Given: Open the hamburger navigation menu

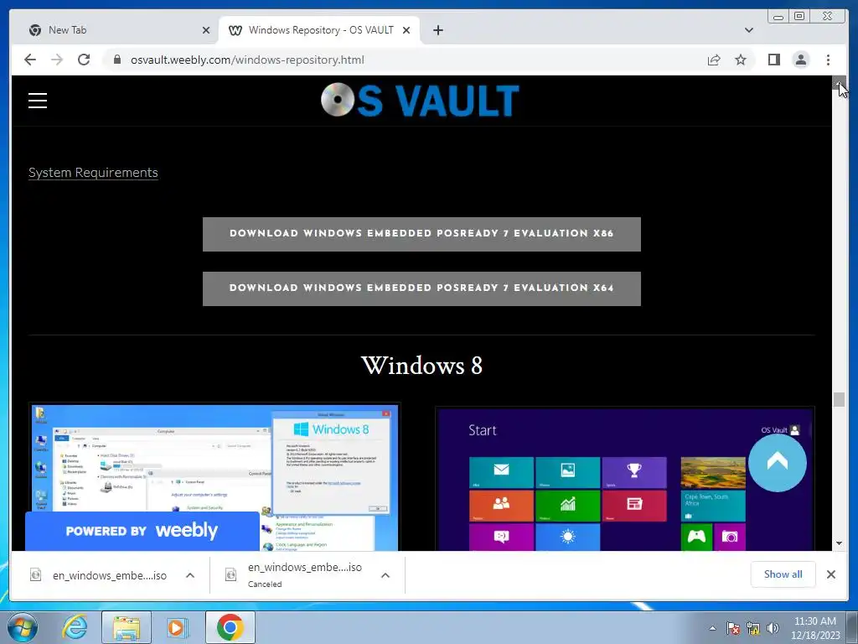Looking at the screenshot, I should coord(37,101).
